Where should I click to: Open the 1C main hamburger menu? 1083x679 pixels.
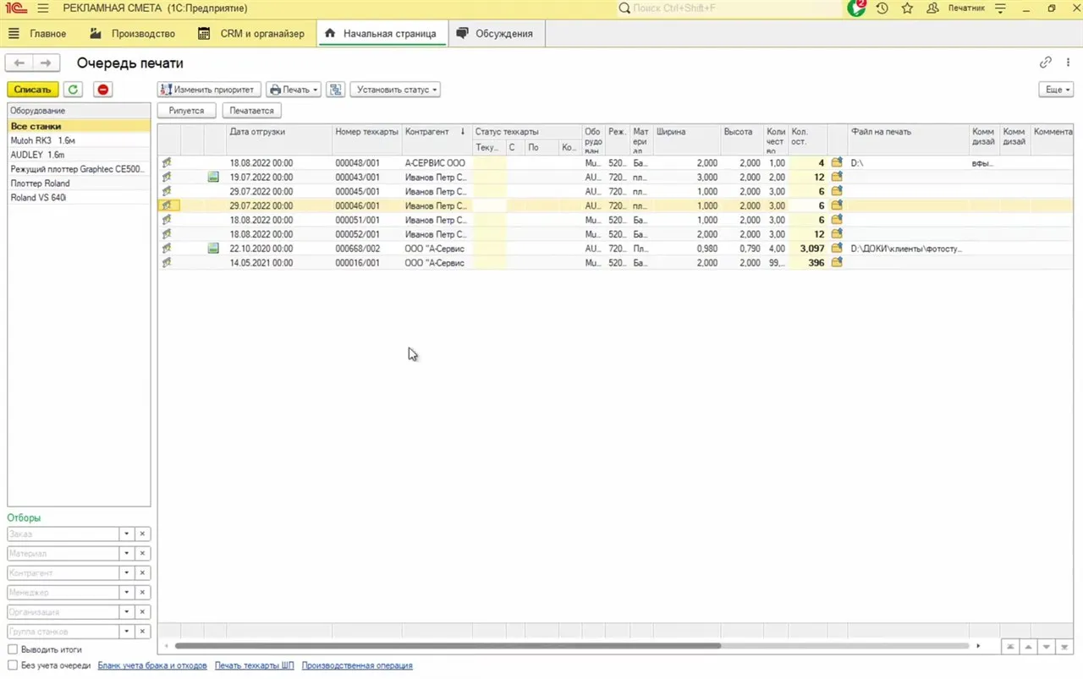coord(43,8)
